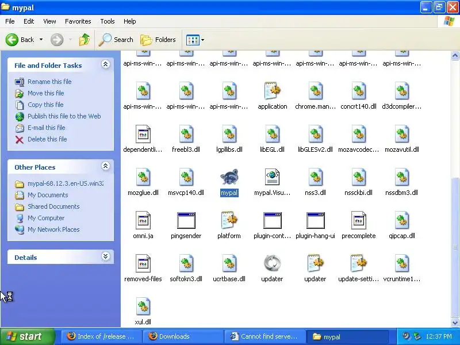This screenshot has width=460, height=345.
Task: Open the Help menu
Action: [130, 21]
